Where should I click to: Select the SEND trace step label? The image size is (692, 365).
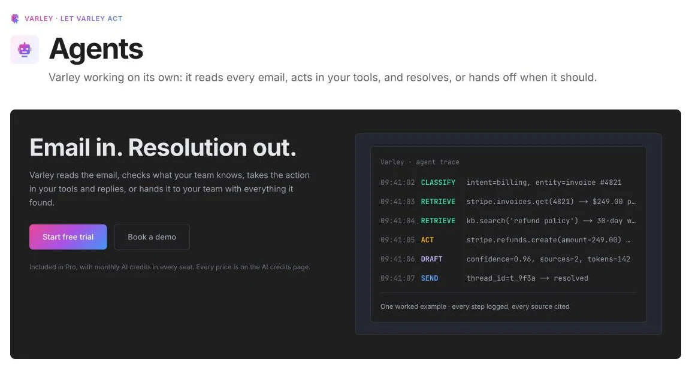pyautogui.click(x=430, y=278)
